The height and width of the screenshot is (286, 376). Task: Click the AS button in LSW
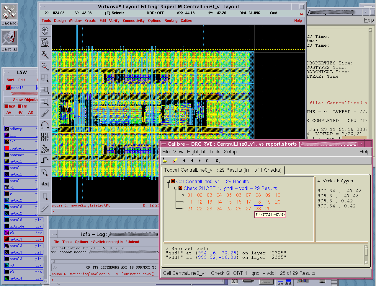31,113
